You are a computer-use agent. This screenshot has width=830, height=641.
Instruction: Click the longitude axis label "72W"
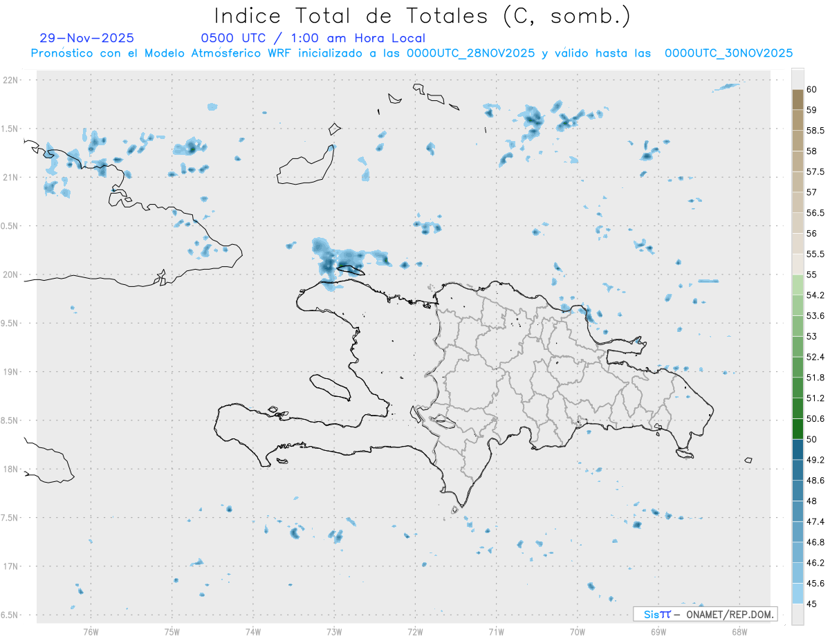[x=415, y=632]
